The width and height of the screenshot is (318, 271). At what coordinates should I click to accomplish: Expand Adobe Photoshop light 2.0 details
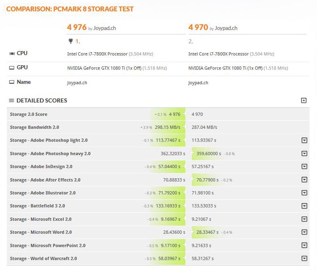tap(304, 140)
